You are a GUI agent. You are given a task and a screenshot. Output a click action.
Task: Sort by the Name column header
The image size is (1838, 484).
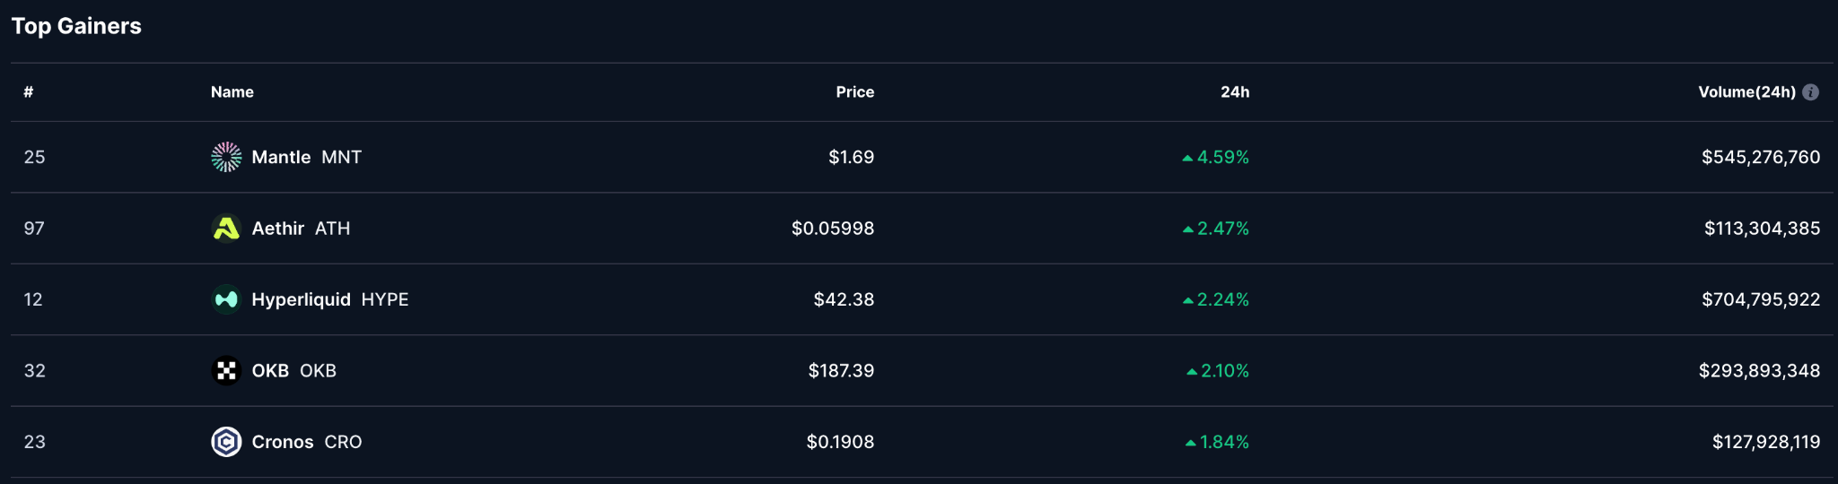[232, 92]
